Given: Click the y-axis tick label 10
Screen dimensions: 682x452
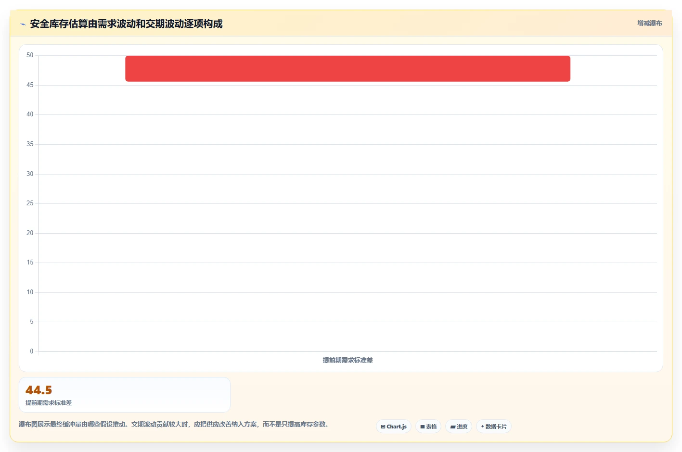Looking at the screenshot, I should click(30, 292).
